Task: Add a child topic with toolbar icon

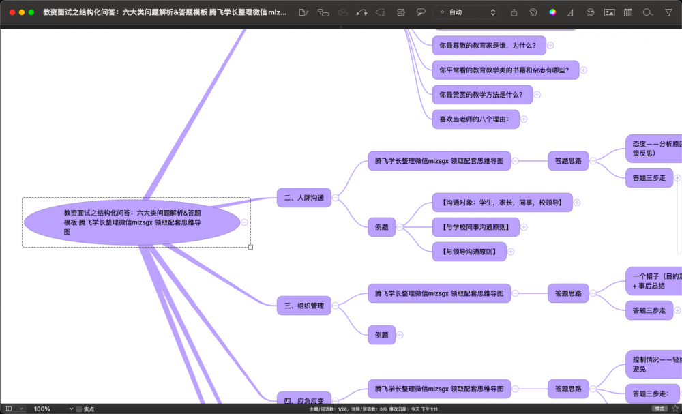Action: click(x=323, y=12)
